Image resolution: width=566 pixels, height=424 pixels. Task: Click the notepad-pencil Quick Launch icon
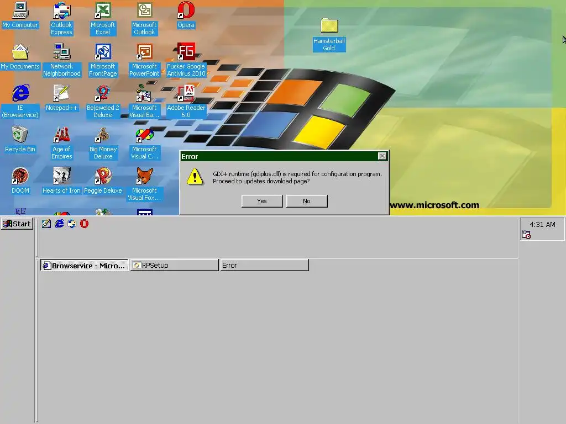(46, 224)
